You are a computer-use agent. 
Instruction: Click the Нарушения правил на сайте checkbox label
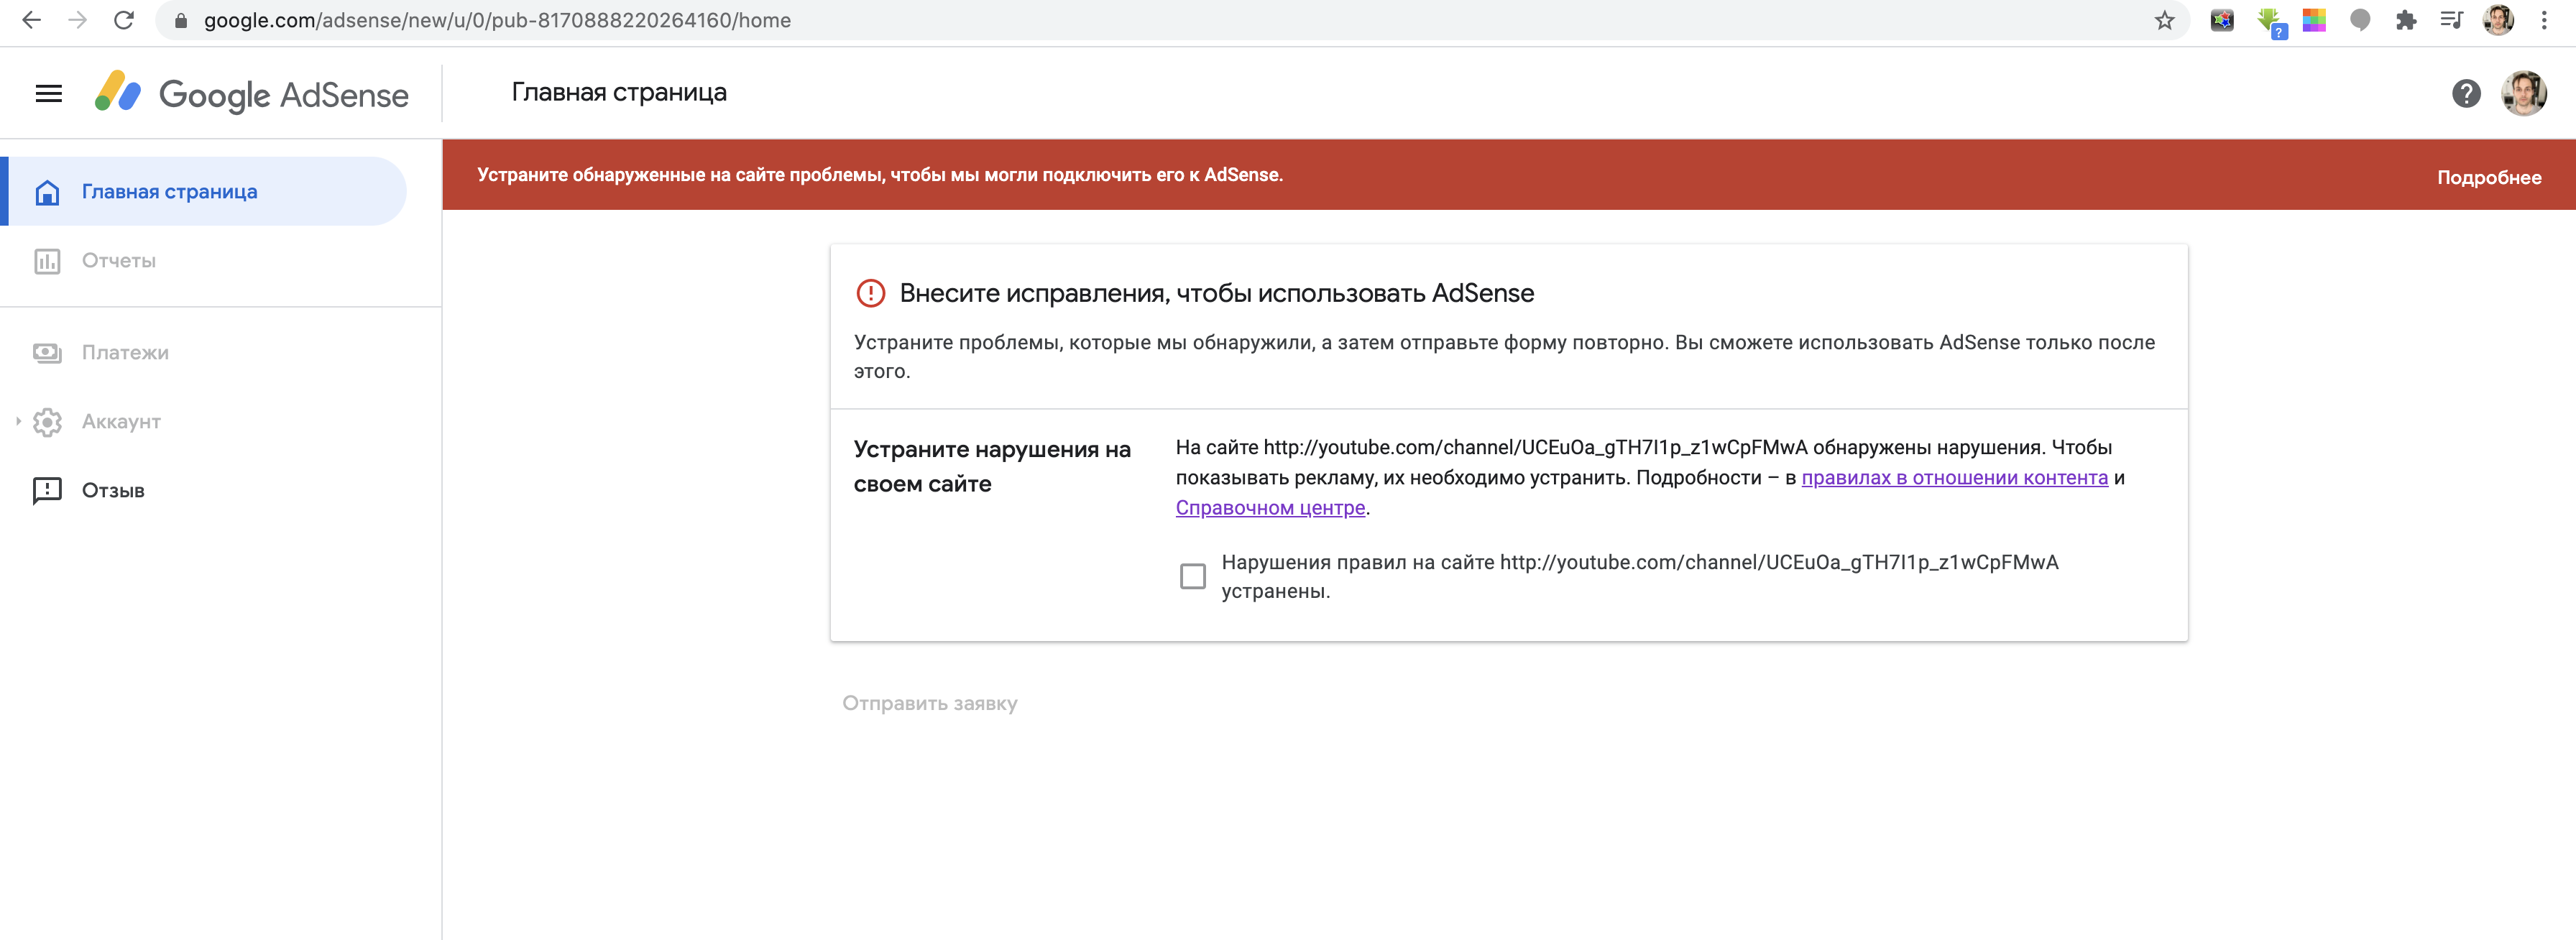click(x=1639, y=577)
